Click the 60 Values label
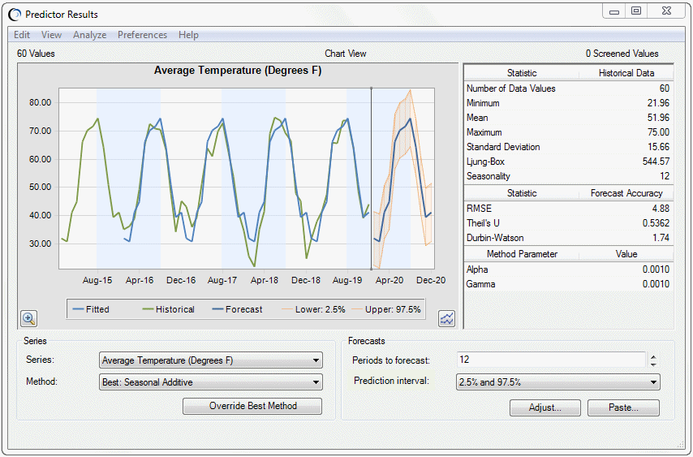The width and height of the screenshot is (693, 457). coord(36,54)
